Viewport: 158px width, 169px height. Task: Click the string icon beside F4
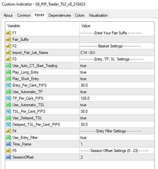point(9,131)
